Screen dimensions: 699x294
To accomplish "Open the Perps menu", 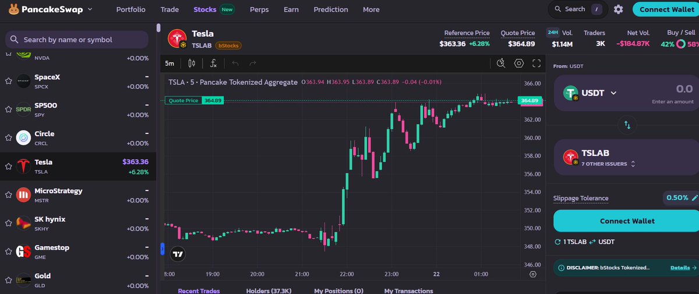I will (x=259, y=9).
